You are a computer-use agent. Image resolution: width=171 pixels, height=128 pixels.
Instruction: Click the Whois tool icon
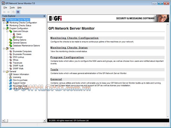pos(11,60)
